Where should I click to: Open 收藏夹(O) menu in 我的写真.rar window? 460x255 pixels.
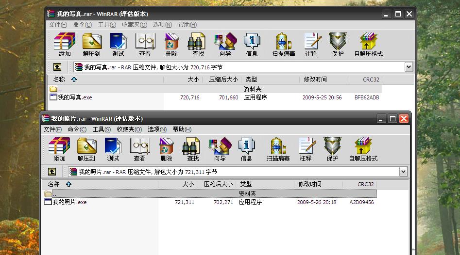(x=135, y=25)
